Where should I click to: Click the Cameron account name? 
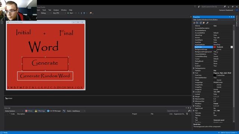point(226,10)
